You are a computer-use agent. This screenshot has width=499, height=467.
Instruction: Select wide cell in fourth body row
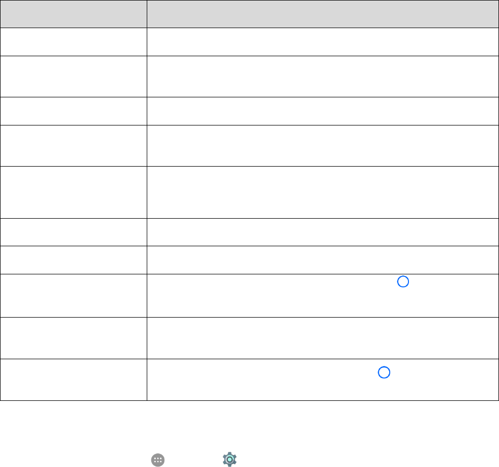coord(323,146)
